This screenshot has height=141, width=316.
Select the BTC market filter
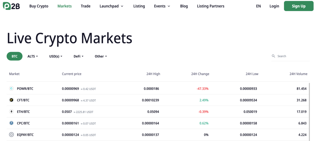coord(15,56)
